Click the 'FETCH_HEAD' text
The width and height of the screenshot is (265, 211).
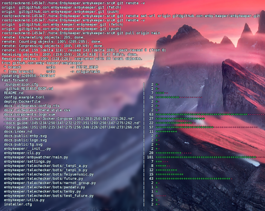coord(87,67)
